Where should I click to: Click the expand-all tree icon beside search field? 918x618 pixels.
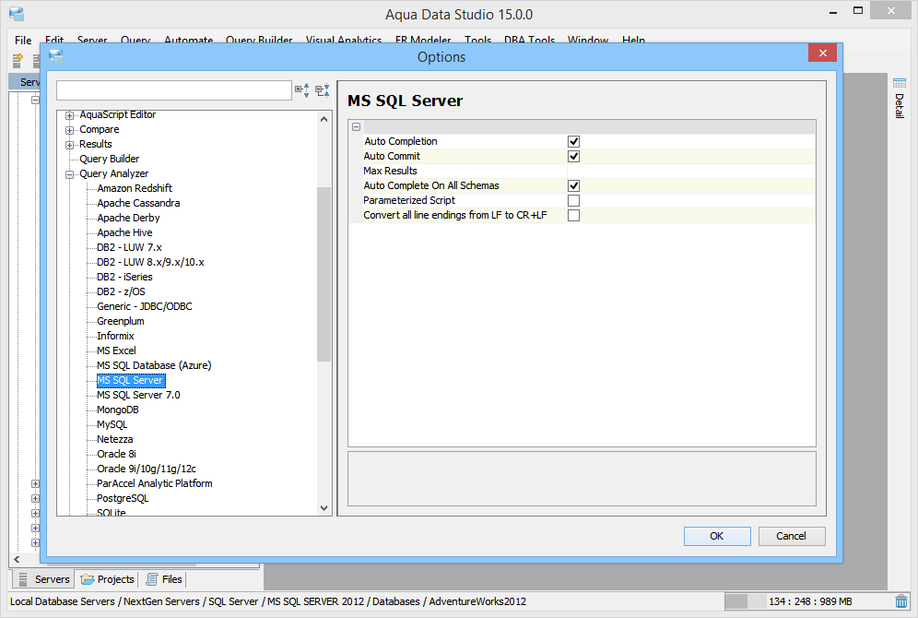[x=302, y=89]
